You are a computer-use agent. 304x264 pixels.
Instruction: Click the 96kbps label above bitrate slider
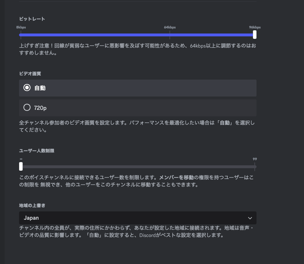pos(255,27)
